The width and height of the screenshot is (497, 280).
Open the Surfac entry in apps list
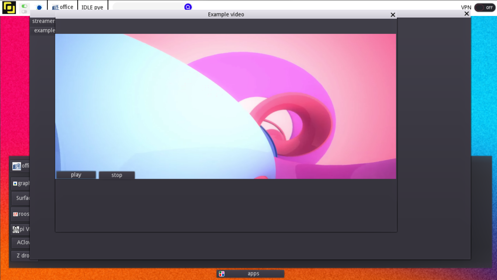click(21, 198)
